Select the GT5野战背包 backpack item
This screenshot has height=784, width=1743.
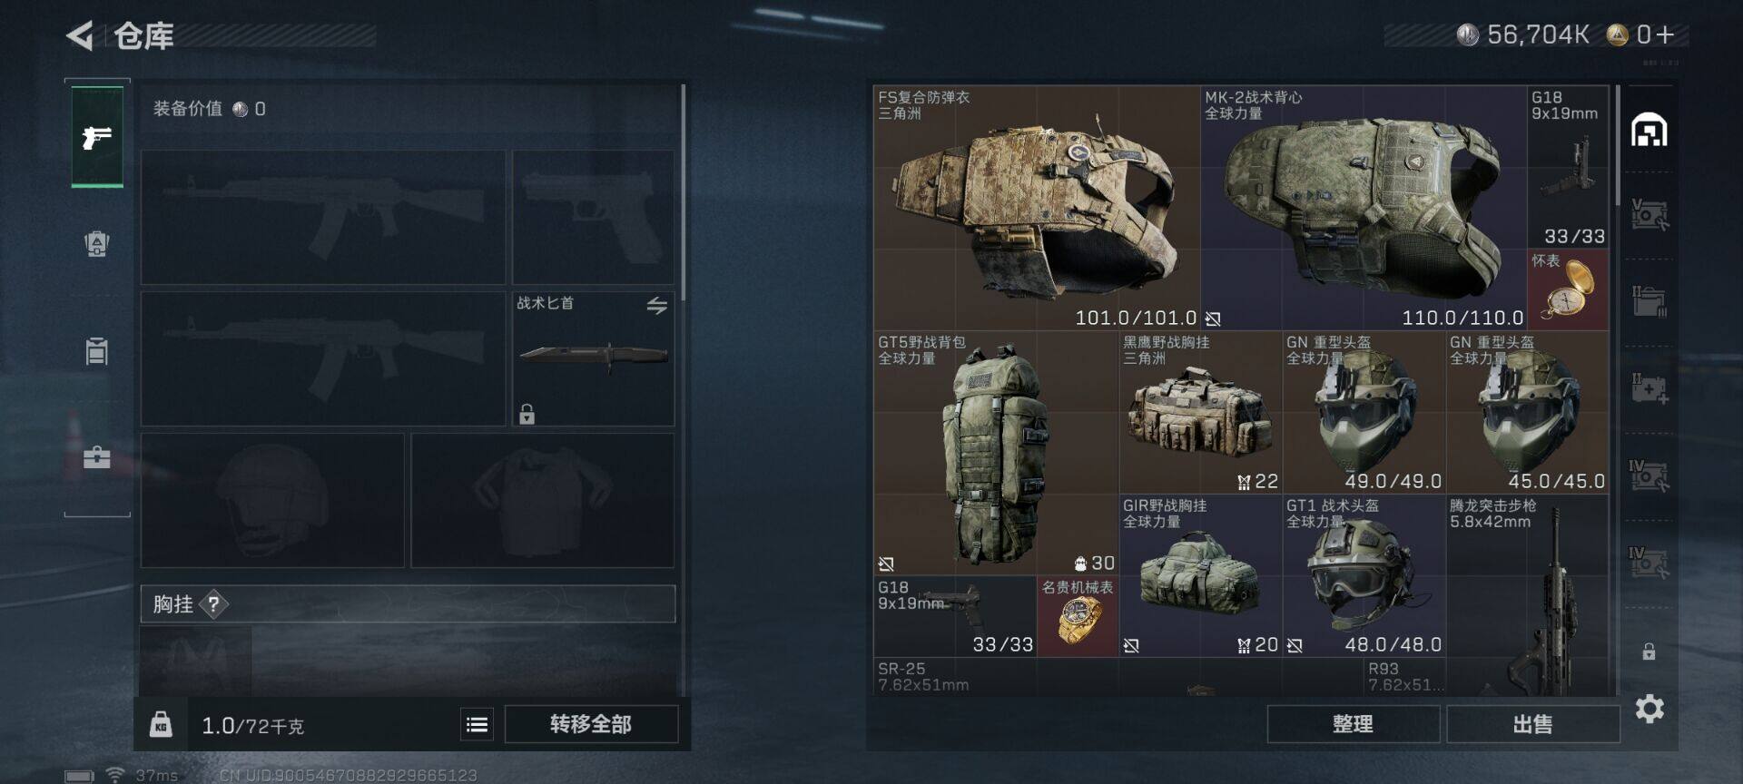996,453
